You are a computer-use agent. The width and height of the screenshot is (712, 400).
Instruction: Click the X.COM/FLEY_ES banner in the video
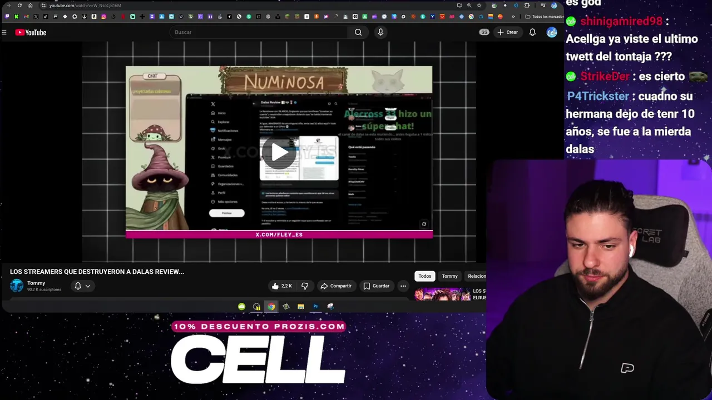click(279, 234)
